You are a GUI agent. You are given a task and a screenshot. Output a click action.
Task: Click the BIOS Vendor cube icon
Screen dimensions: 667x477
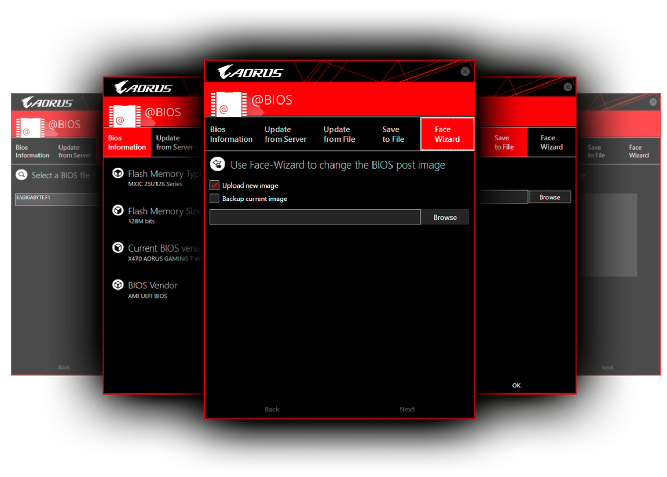coord(118,285)
